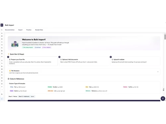Click the String type badge
Viewport: 166px width, 124px height.
click(12, 87)
